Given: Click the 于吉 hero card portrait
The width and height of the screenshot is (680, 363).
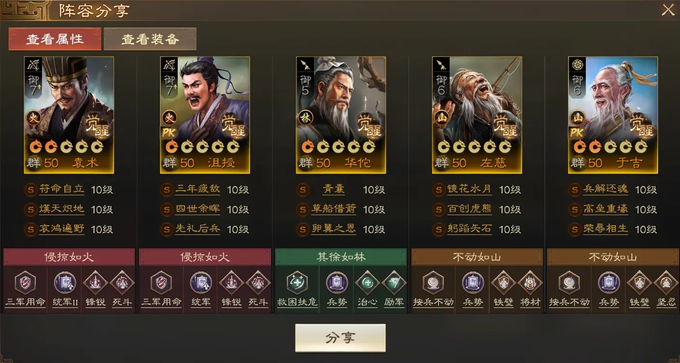Looking at the screenshot, I should pos(613,115).
